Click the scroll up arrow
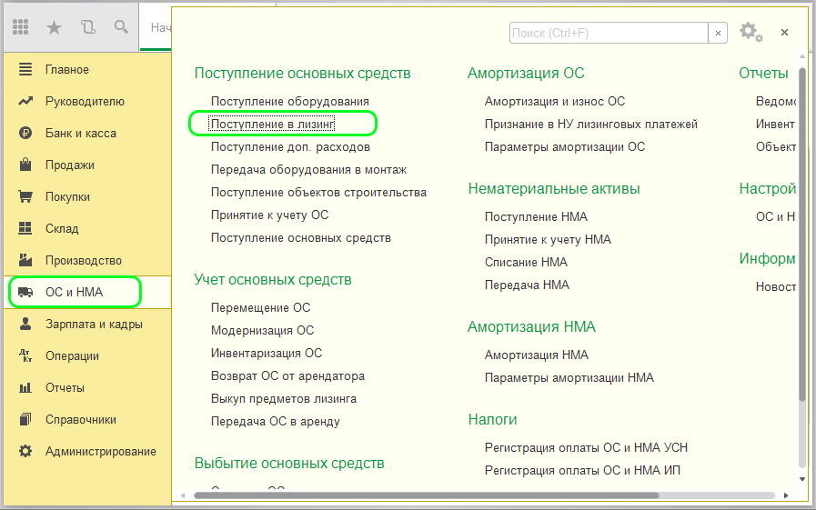This screenshot has height=510, width=816. pyautogui.click(x=802, y=56)
